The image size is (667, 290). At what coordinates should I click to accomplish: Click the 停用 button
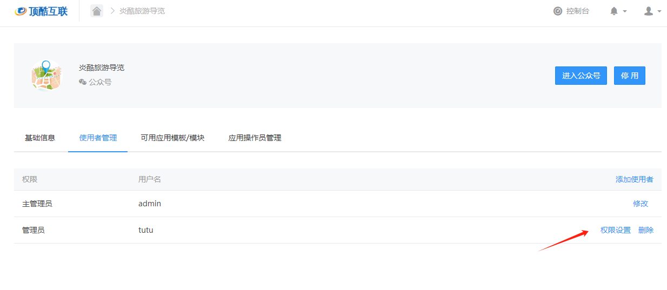630,76
